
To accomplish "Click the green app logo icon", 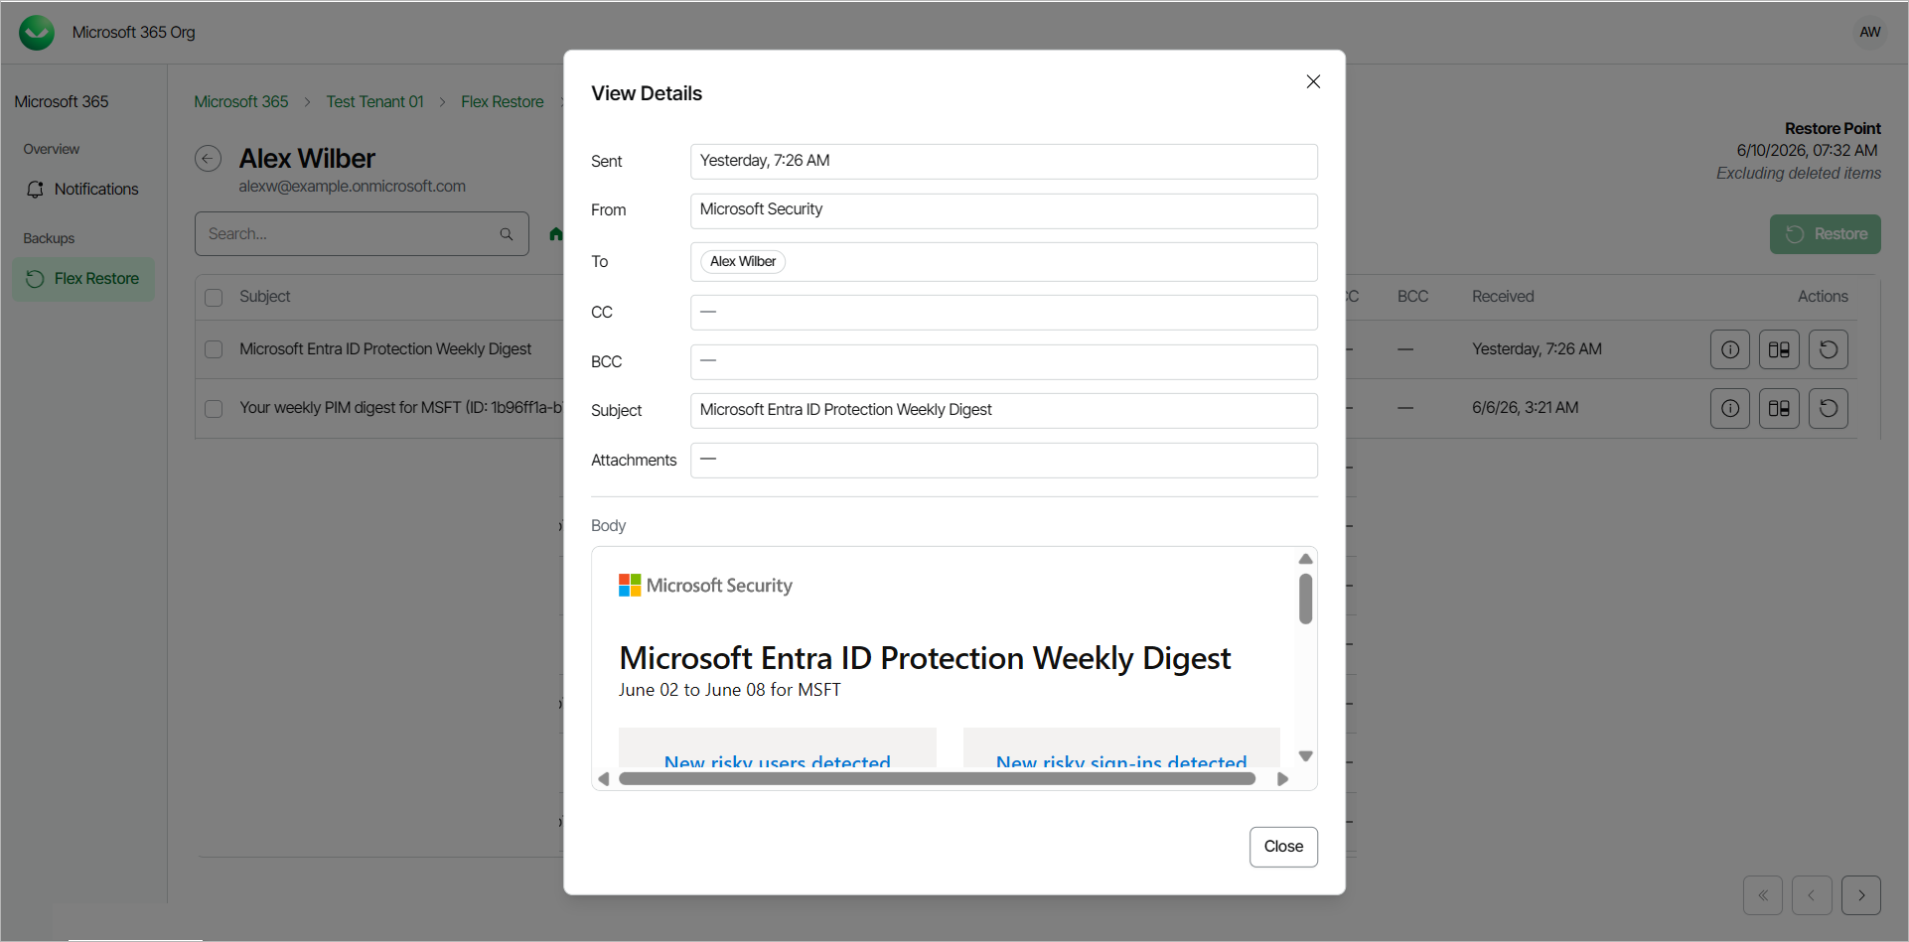I will coord(37,33).
